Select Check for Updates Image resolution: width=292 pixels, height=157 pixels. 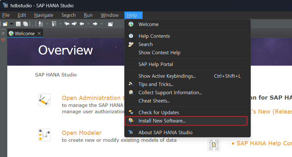point(187,113)
